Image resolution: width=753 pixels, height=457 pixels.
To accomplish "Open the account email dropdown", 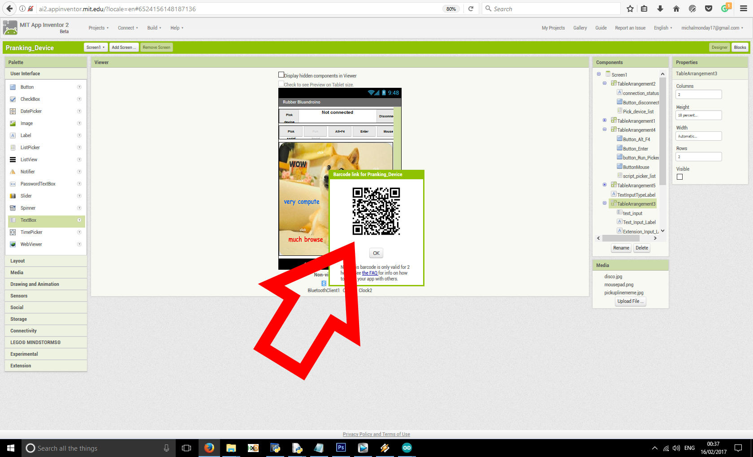I will coord(712,28).
